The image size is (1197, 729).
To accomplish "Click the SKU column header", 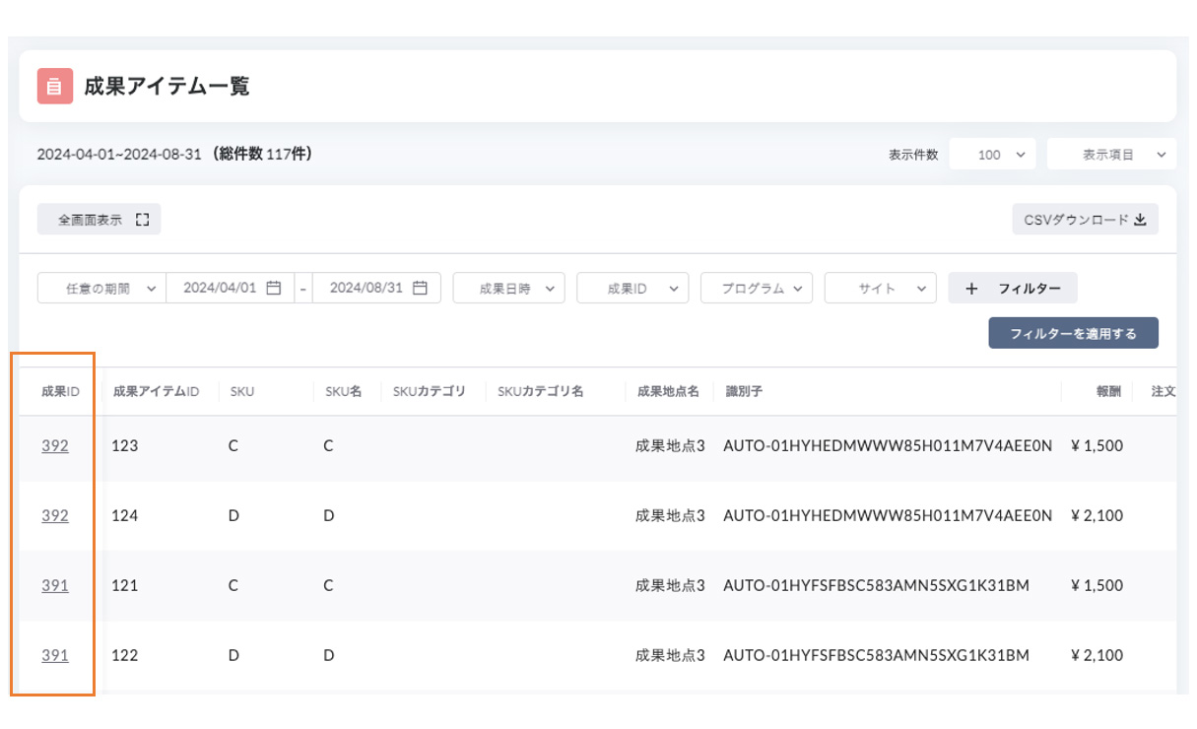I will (x=242, y=391).
